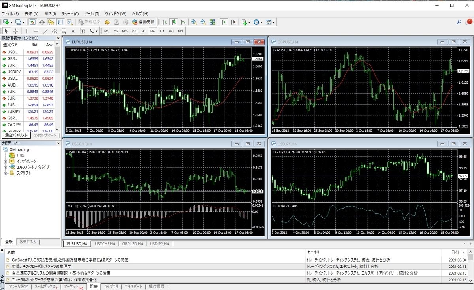Open the templates dropdown icon
The image size is (474, 290).
pyautogui.click(x=270, y=22)
